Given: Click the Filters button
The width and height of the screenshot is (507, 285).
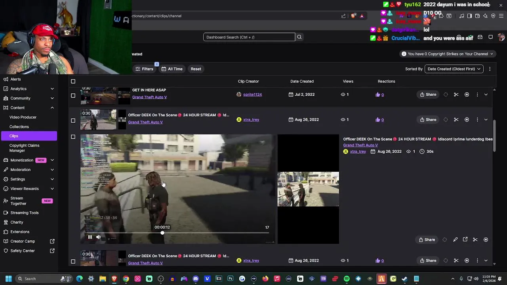Looking at the screenshot, I should click(x=144, y=69).
